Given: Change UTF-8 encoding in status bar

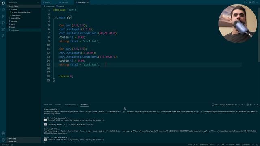Looking at the screenshot, I should pos(212,144).
